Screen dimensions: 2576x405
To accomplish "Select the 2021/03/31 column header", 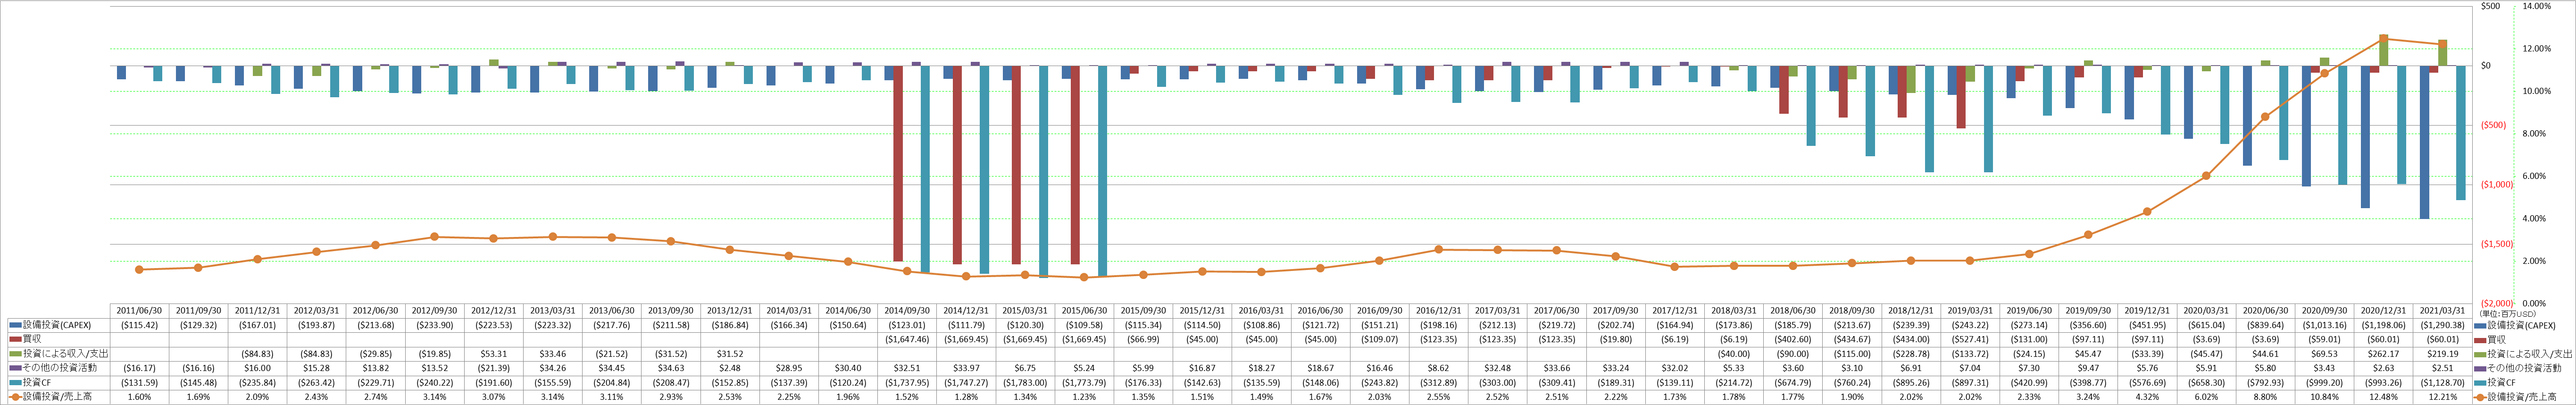I will coord(2443,311).
